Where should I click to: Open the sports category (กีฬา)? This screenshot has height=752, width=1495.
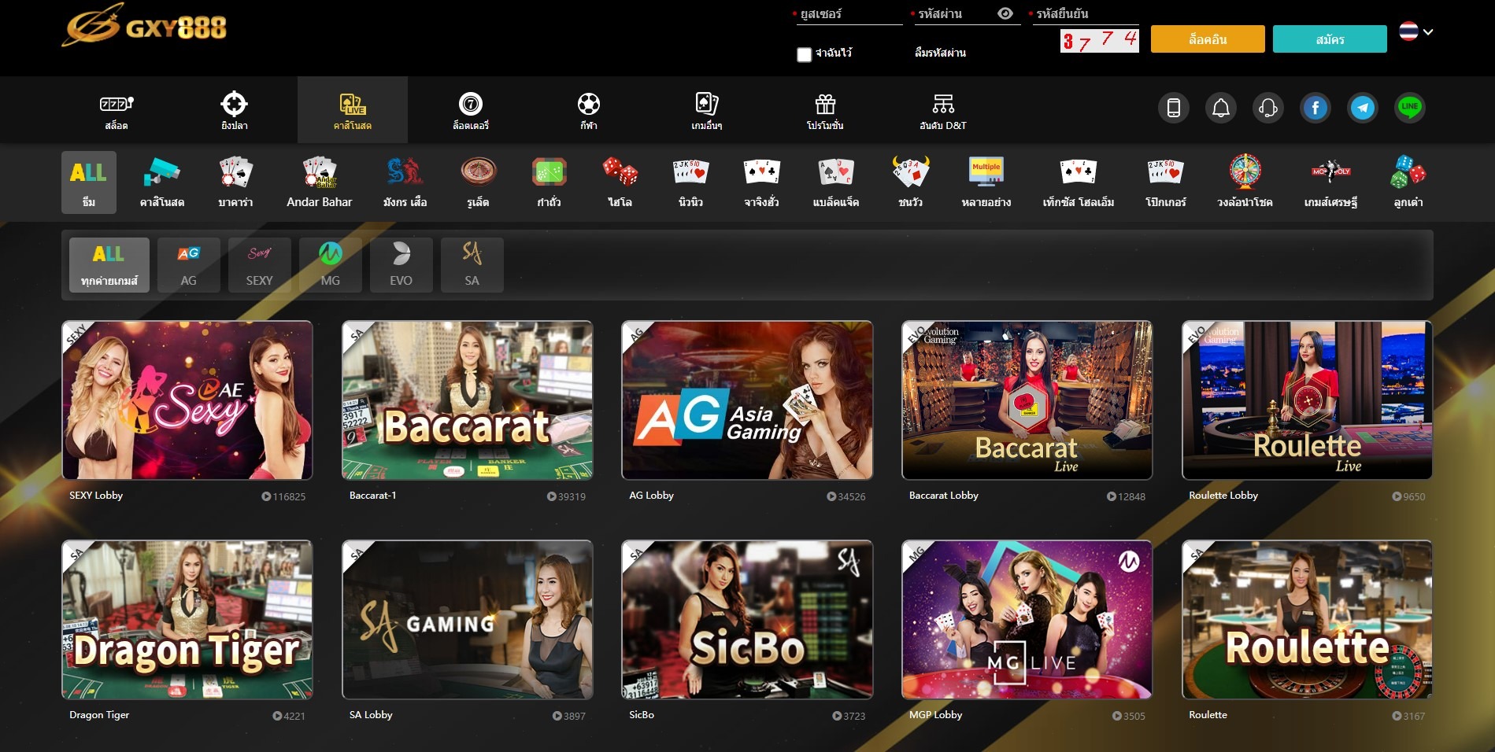pyautogui.click(x=589, y=110)
